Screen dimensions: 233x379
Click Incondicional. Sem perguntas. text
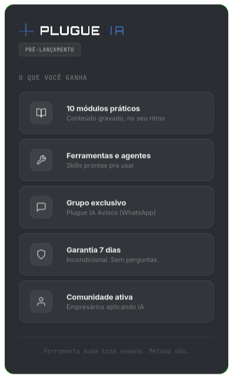click(112, 259)
